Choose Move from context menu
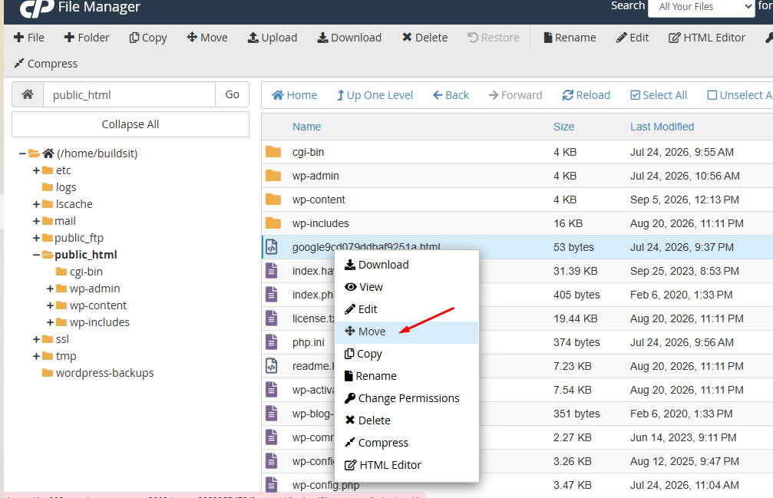 [407, 331]
